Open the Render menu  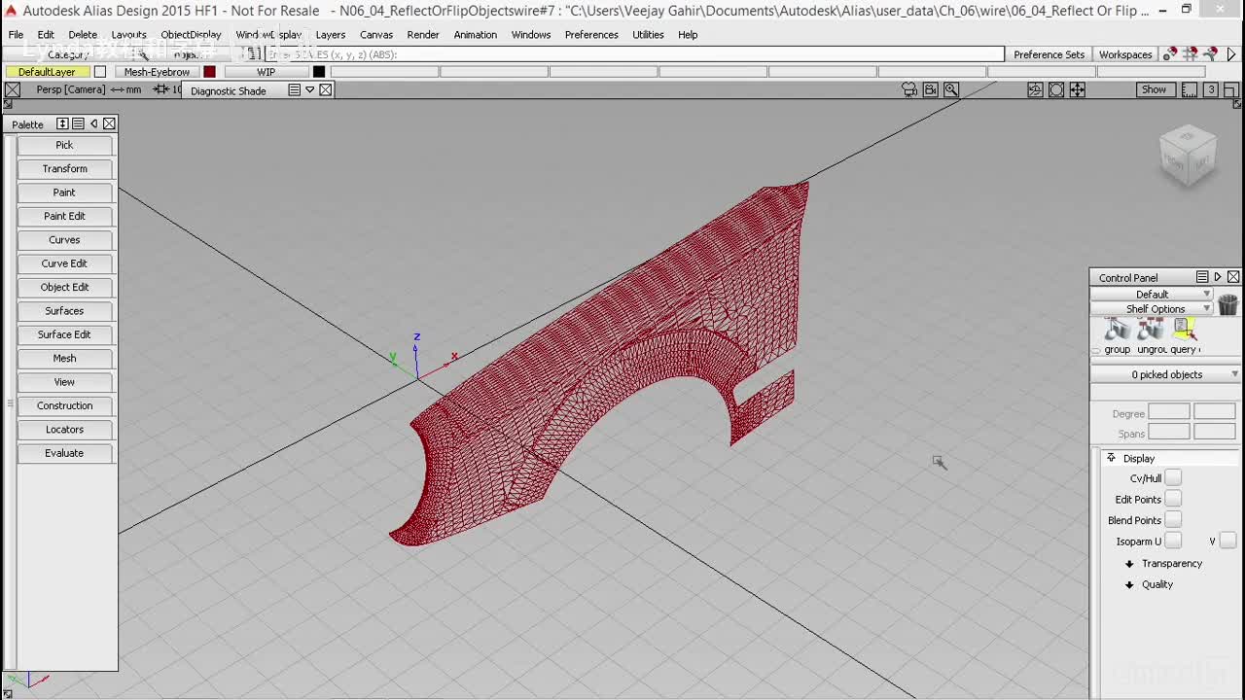click(x=423, y=35)
